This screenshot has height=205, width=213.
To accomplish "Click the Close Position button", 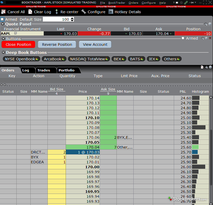I will coord(18,44).
